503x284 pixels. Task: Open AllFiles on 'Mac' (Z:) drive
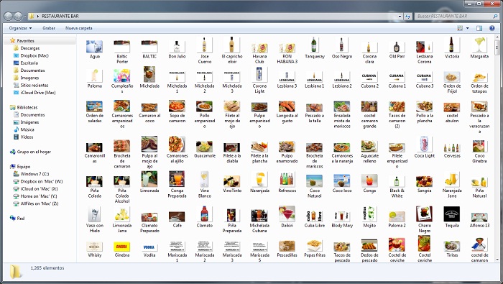pyautogui.click(x=40, y=203)
